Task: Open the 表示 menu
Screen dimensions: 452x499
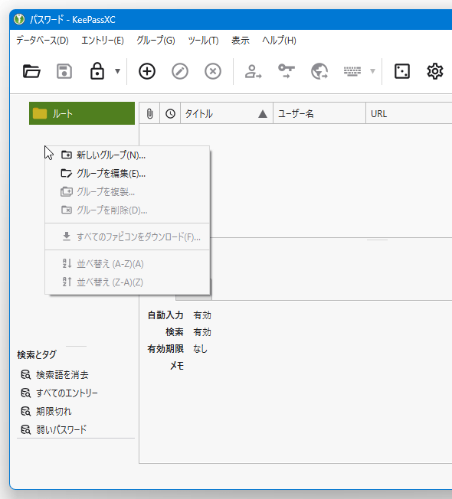Action: pyautogui.click(x=241, y=41)
